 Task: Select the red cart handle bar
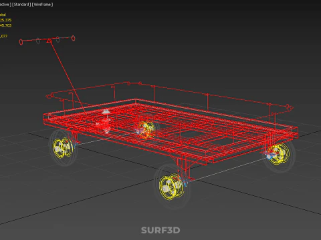pos(47,40)
